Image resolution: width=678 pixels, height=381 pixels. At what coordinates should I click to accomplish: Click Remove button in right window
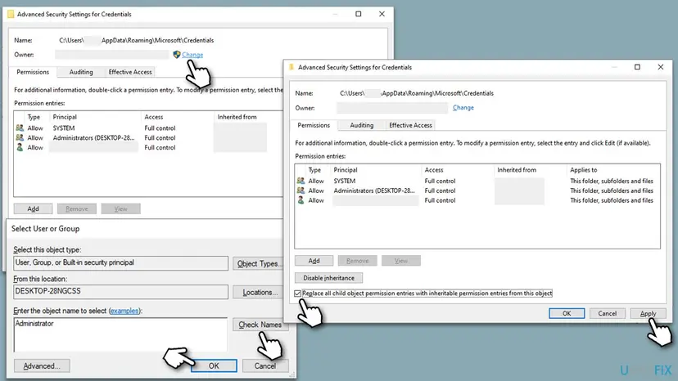coord(358,261)
